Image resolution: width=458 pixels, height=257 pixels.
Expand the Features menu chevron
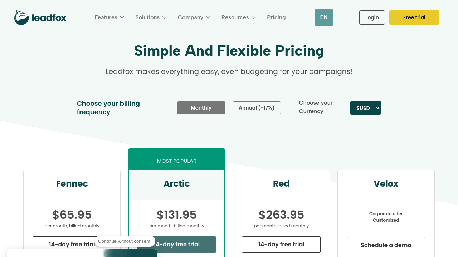(122, 17)
